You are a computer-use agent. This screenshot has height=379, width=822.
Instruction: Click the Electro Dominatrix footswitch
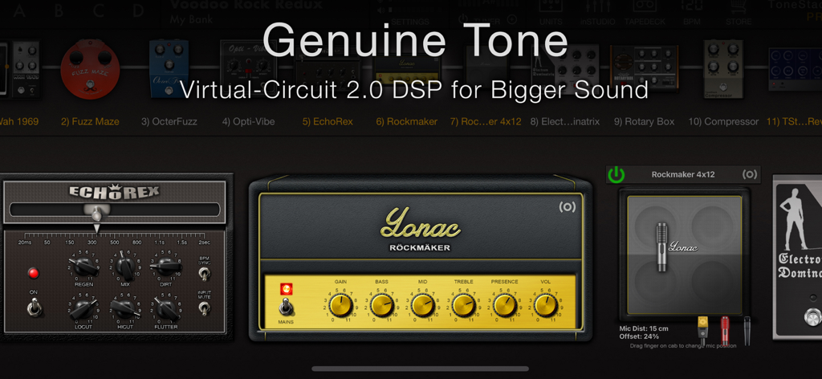[812, 317]
